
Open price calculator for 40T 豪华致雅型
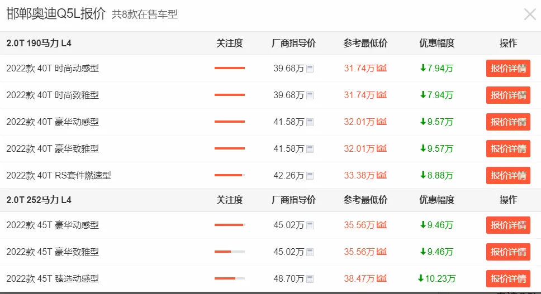(310, 149)
